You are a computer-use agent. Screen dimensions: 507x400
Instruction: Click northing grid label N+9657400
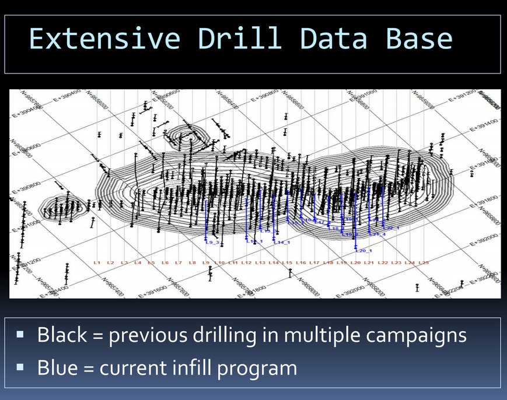click(x=113, y=287)
